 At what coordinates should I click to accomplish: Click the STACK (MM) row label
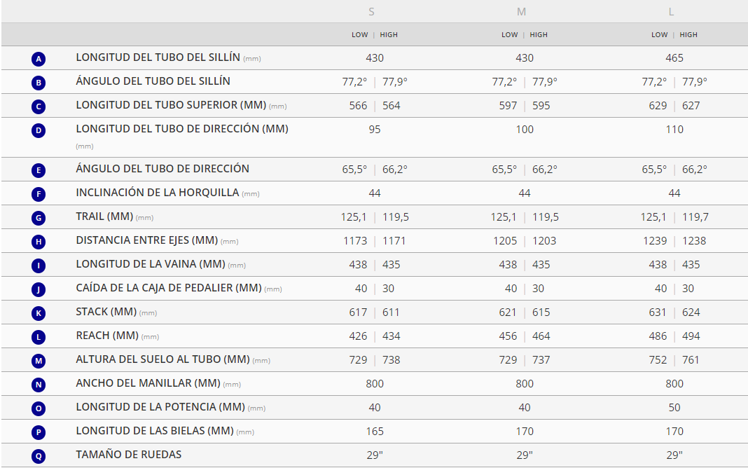point(106,312)
